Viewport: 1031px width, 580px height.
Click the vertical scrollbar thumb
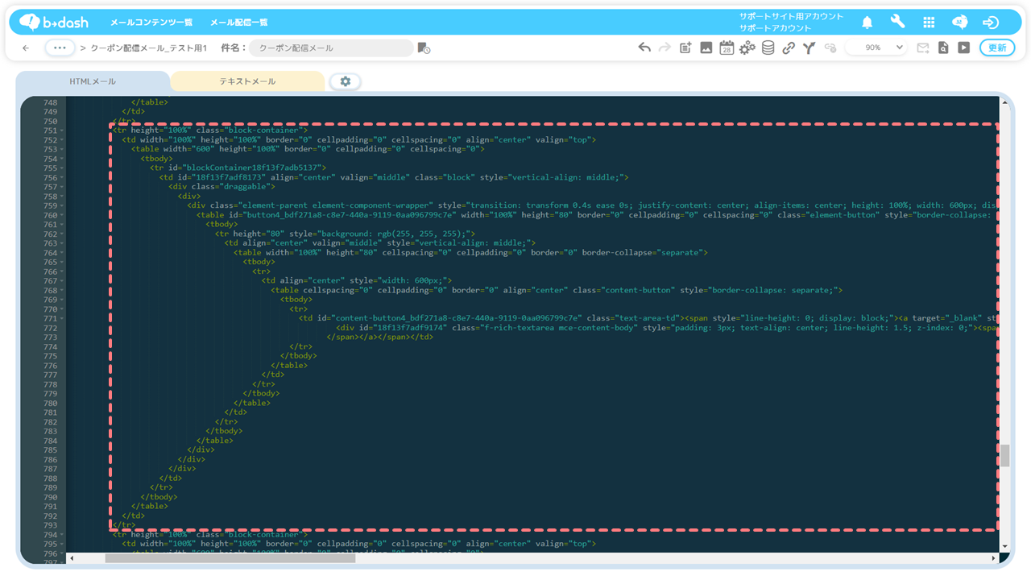point(1004,455)
